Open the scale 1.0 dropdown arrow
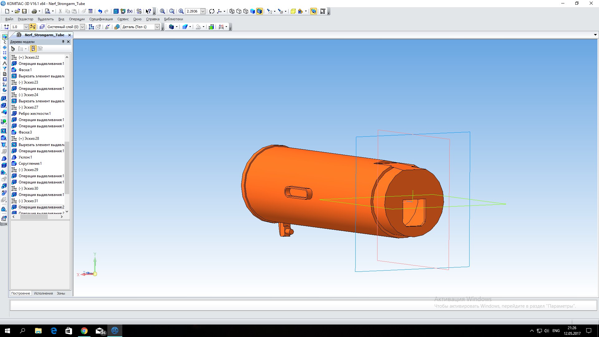The height and width of the screenshot is (337, 599). (x=26, y=27)
